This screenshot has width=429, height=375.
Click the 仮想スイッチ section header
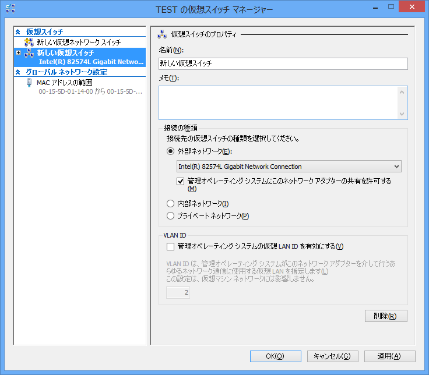click(x=44, y=32)
